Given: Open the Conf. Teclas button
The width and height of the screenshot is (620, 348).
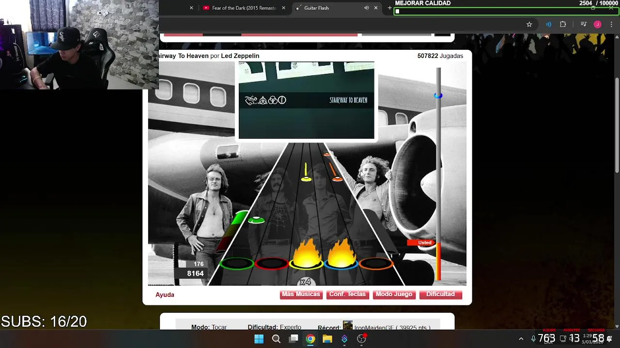Looking at the screenshot, I should pos(347,294).
